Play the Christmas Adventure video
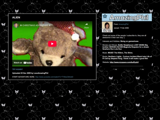Screen dimensions: 160x120 point(52,44)
